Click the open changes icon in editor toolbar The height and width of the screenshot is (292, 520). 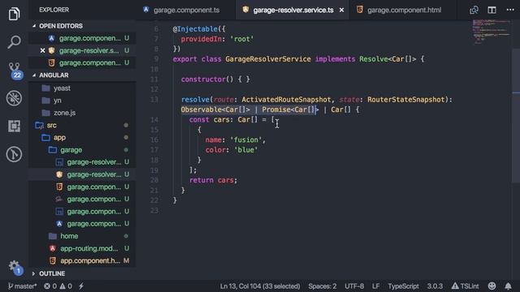click(474, 10)
